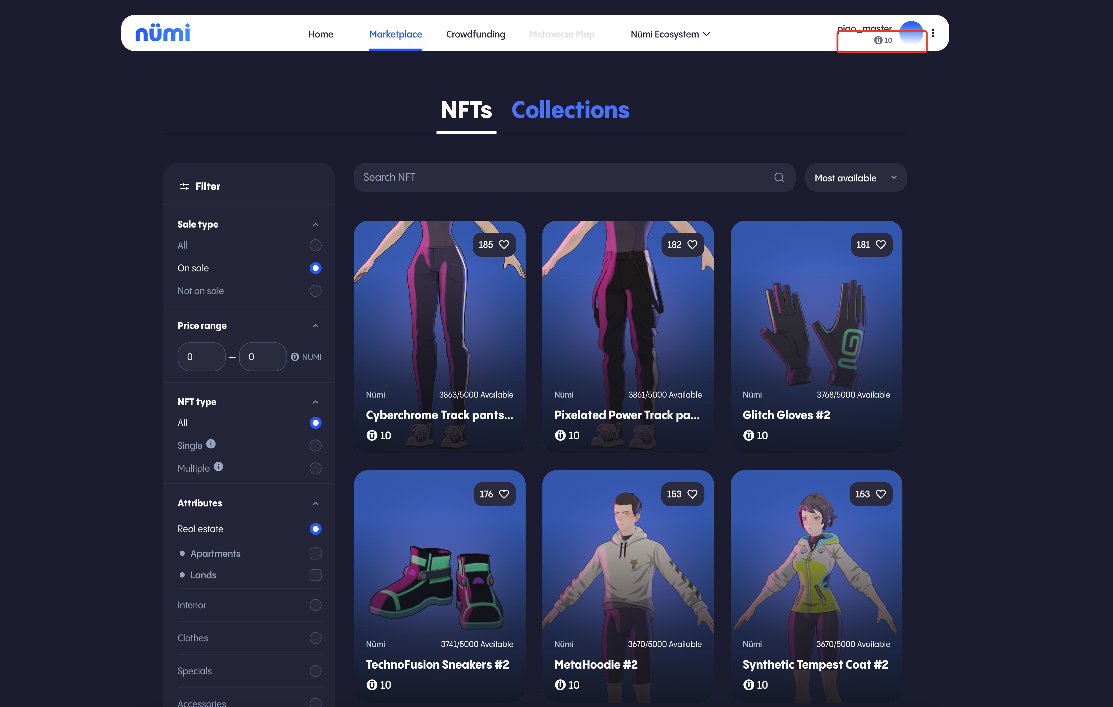Favorite Glitch Gloves #2 with the heart
Image resolution: width=1113 pixels, height=707 pixels.
[880, 244]
